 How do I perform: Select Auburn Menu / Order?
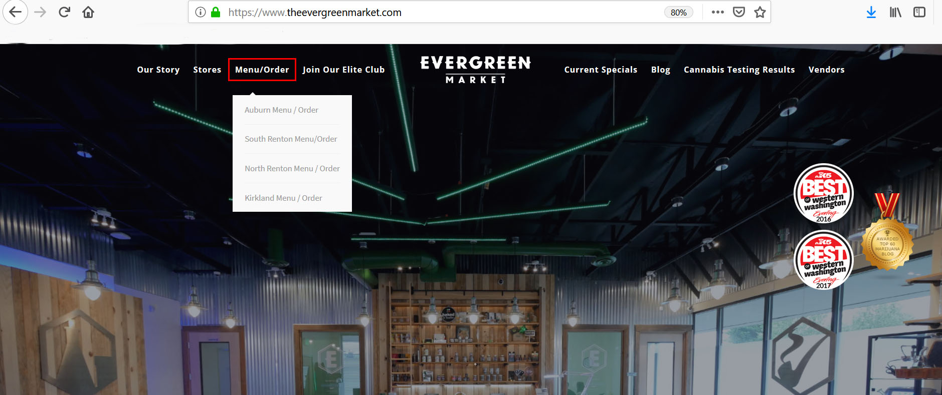[x=281, y=110]
